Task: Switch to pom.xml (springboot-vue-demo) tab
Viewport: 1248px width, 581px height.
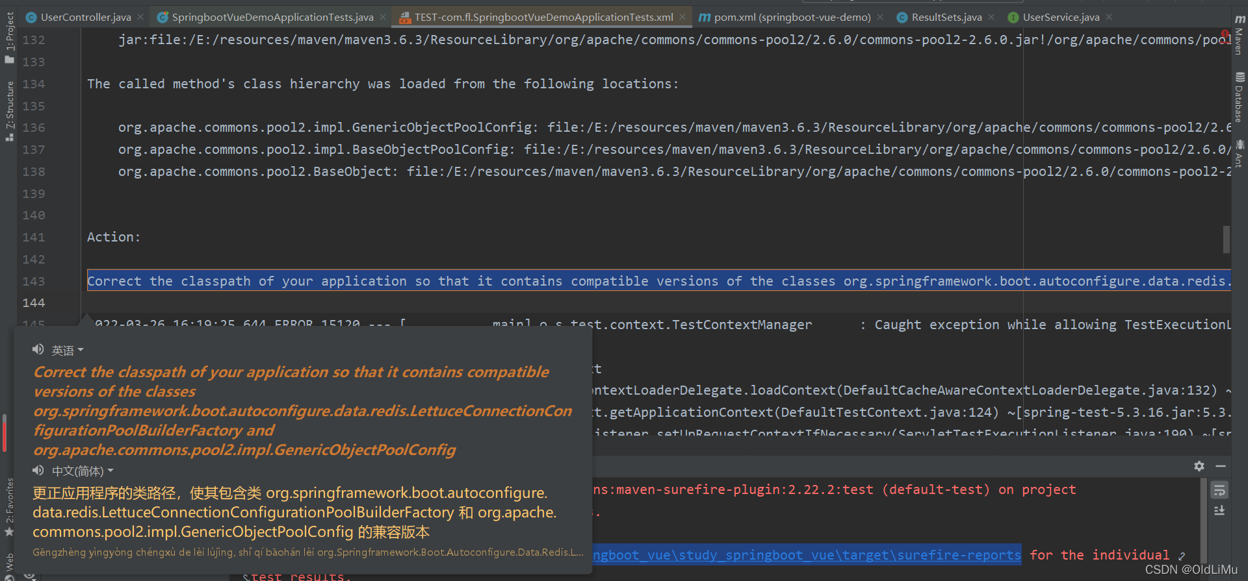Action: (792, 18)
